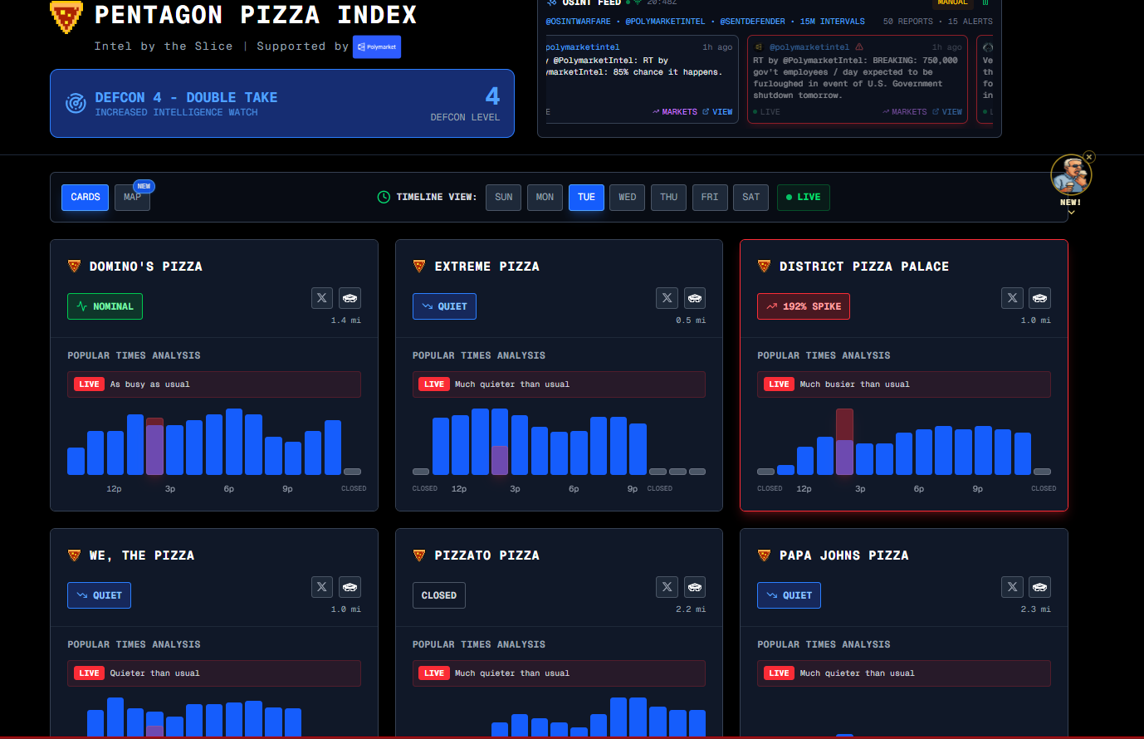Click X icon on We, The Pizza card

coord(322,587)
